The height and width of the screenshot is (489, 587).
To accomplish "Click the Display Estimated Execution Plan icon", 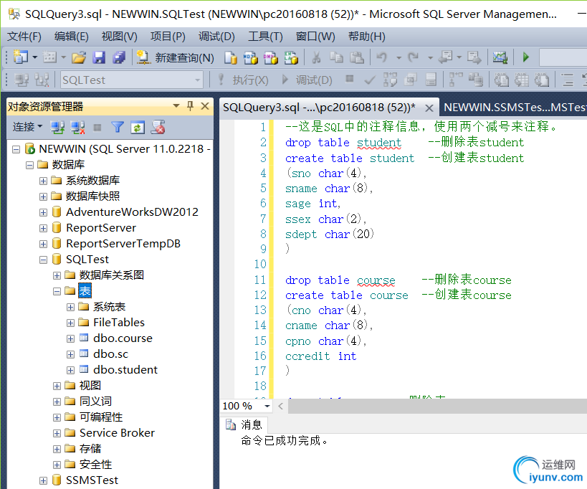I will click(390, 80).
